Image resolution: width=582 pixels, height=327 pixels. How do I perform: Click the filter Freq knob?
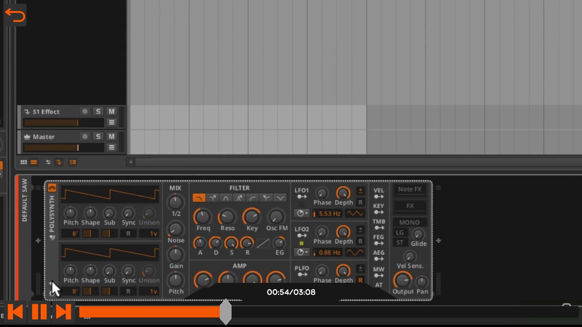202,216
